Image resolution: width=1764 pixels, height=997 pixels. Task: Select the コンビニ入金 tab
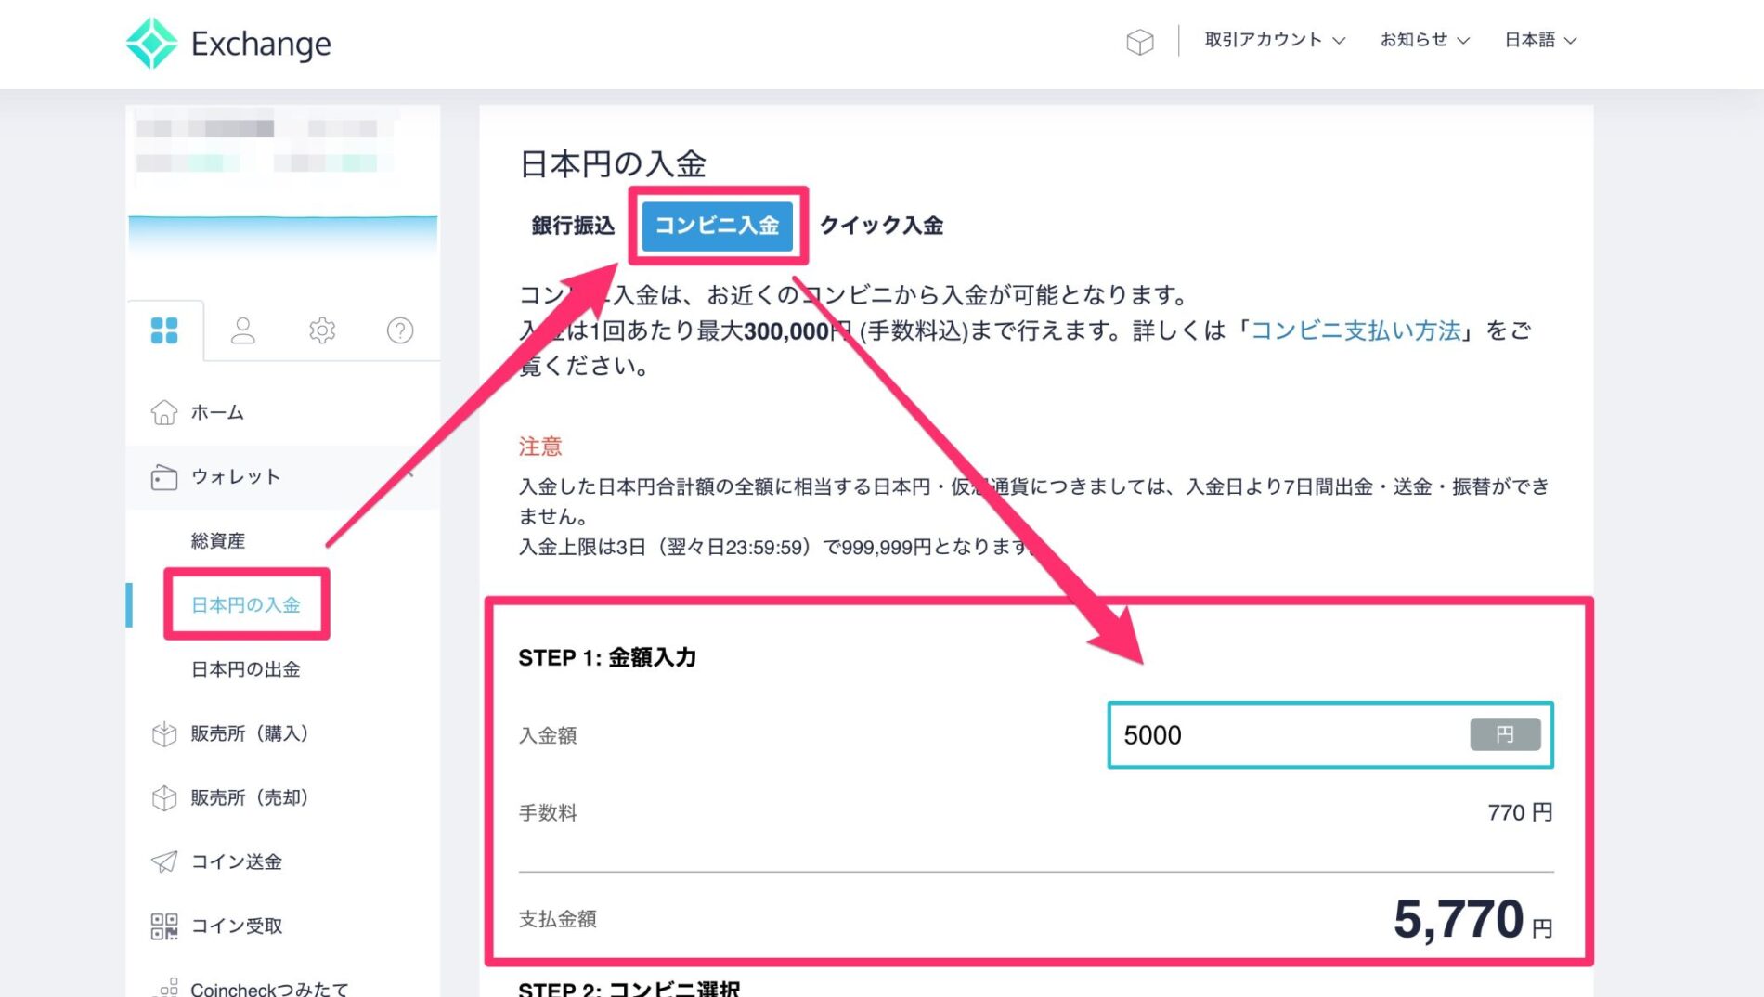point(718,226)
